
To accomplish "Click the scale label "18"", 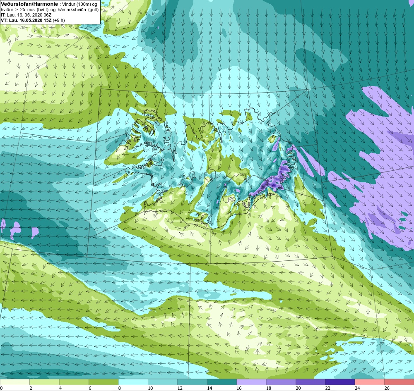I will pos(269,388).
